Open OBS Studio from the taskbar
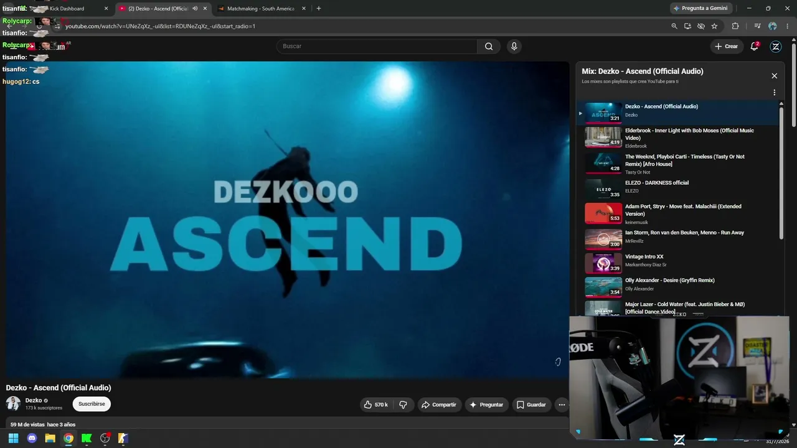 click(105, 438)
